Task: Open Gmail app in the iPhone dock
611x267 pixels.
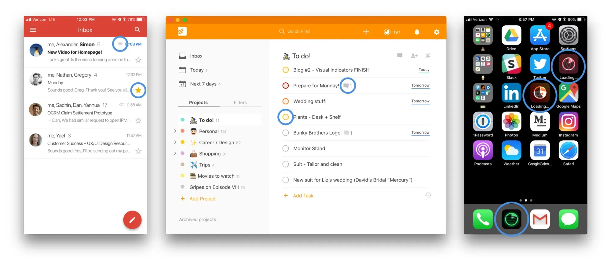Action: [540, 219]
